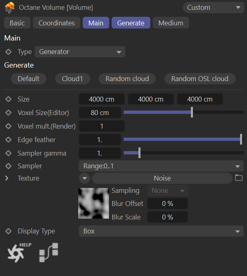This screenshot has width=247, height=276.
Task: Expand the Texture parameter row
Action: [7, 178]
